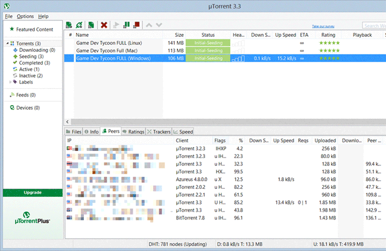This screenshot has width=386, height=251.
Task: Open Devices (0) in the sidebar
Action: 25,107
